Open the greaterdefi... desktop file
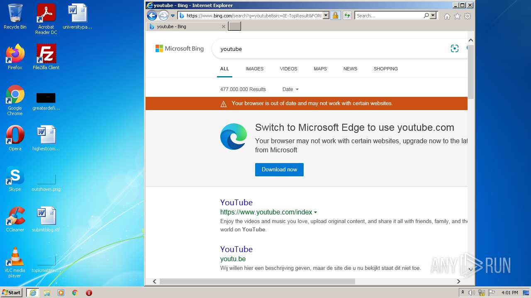Screen dimensions: 531x298 46,101
